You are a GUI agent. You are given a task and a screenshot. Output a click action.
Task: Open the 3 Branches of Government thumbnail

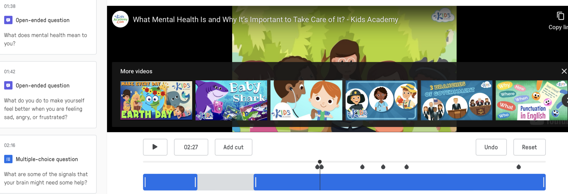457,100
